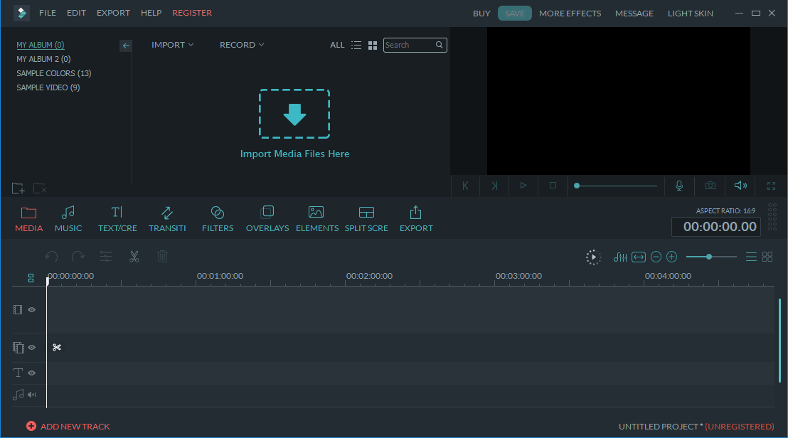Zoom in timeline with plus icon
The height and width of the screenshot is (438, 788).
[672, 257]
